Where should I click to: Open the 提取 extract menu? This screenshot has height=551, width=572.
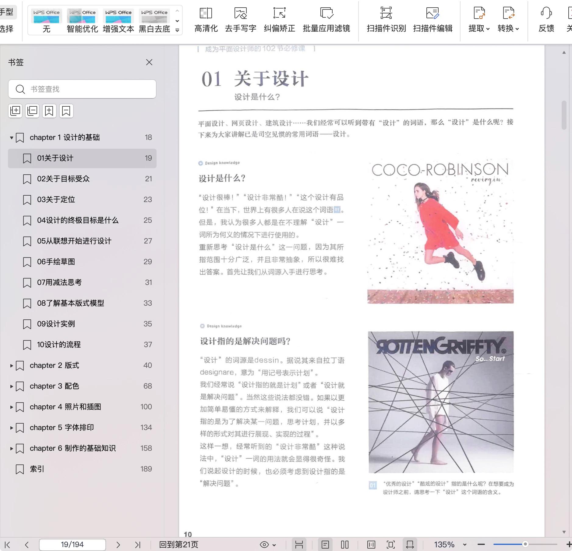point(479,20)
